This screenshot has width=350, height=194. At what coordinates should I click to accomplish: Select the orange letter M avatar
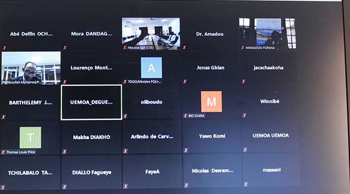(212, 102)
